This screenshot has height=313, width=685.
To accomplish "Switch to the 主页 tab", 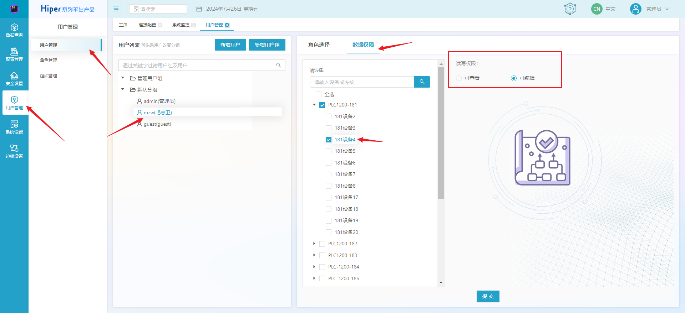I will tap(123, 25).
